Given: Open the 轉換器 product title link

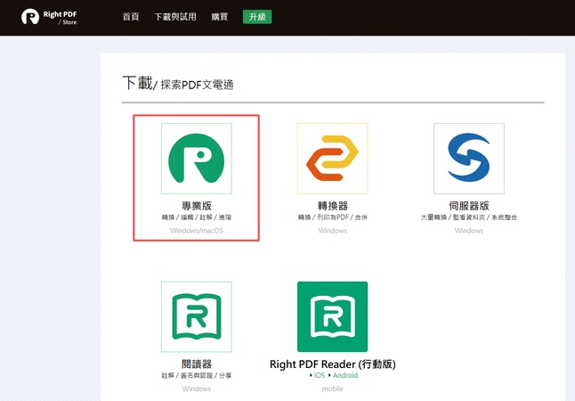Looking at the screenshot, I should coord(333,206).
